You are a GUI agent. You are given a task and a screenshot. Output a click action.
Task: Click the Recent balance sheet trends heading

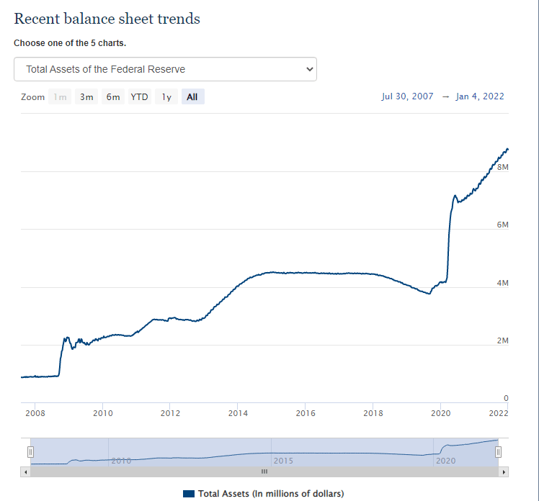click(x=107, y=19)
